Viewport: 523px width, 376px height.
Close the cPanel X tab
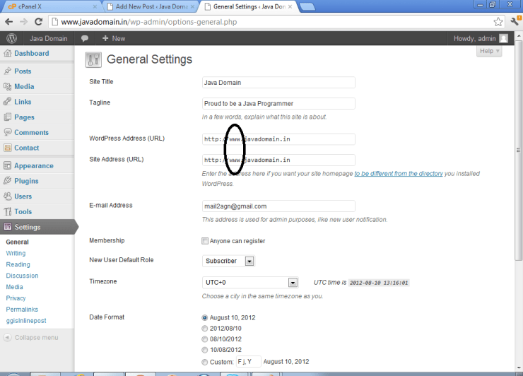(x=95, y=6)
